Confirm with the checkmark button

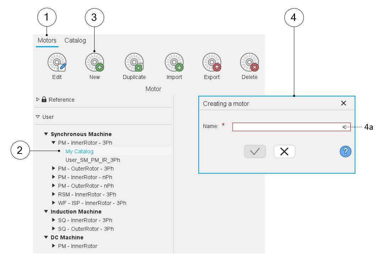tap(255, 152)
